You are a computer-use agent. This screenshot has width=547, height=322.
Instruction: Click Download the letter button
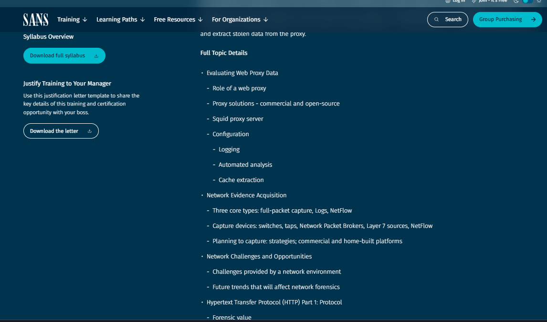[x=61, y=131]
